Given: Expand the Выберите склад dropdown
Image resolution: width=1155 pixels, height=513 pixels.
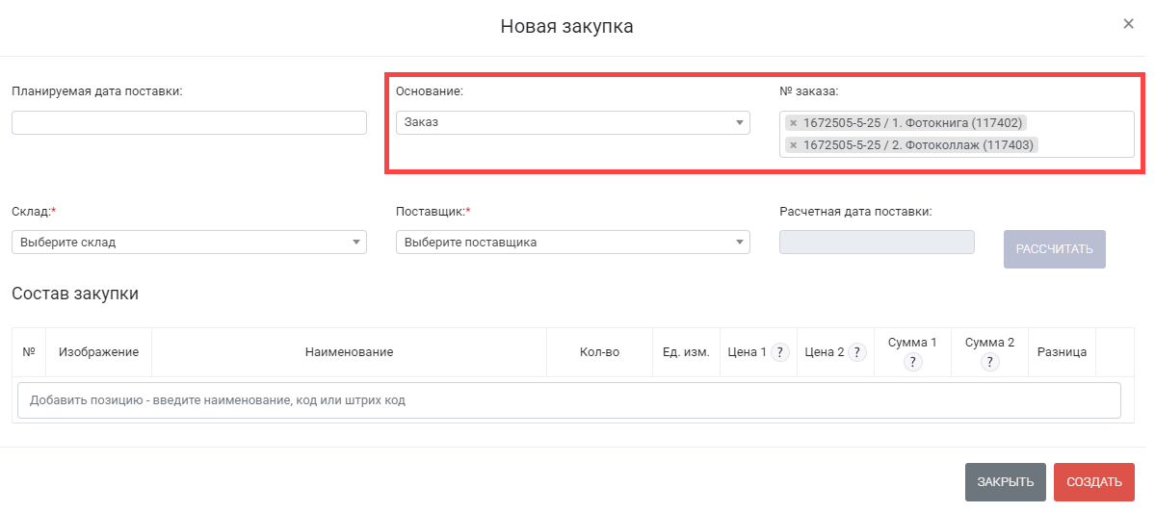Looking at the screenshot, I should click(x=189, y=243).
